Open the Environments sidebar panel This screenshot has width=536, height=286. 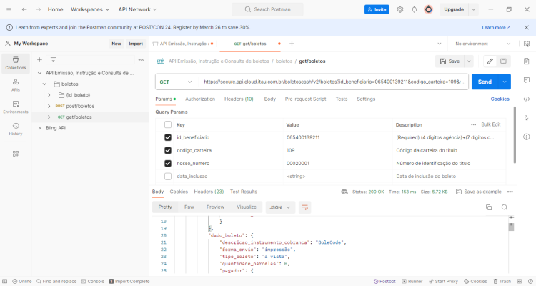(x=16, y=107)
